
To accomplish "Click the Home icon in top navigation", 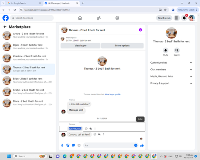I will (80, 18).
